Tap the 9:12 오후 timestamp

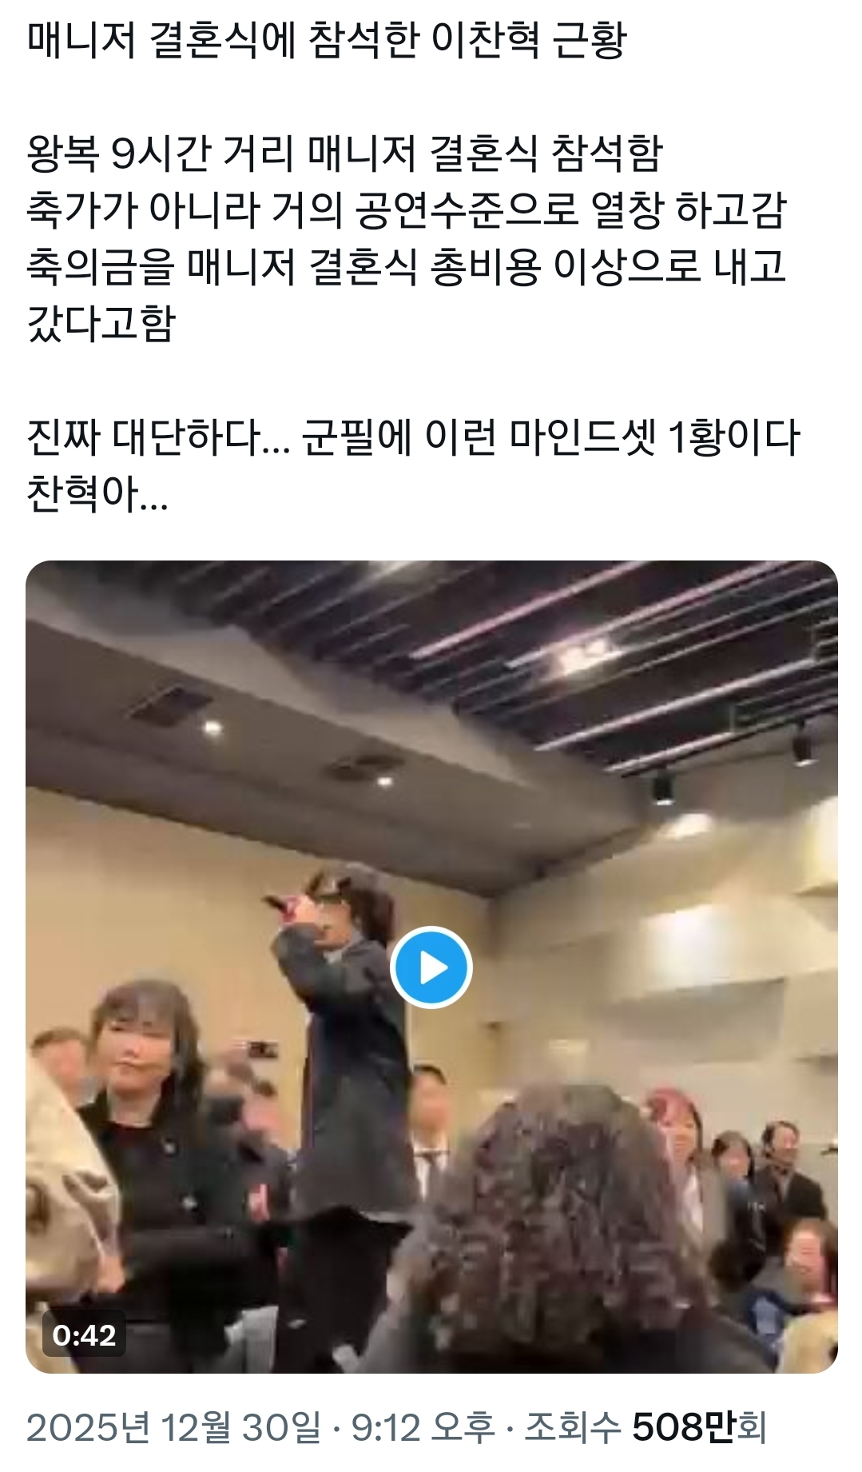coord(423,1427)
